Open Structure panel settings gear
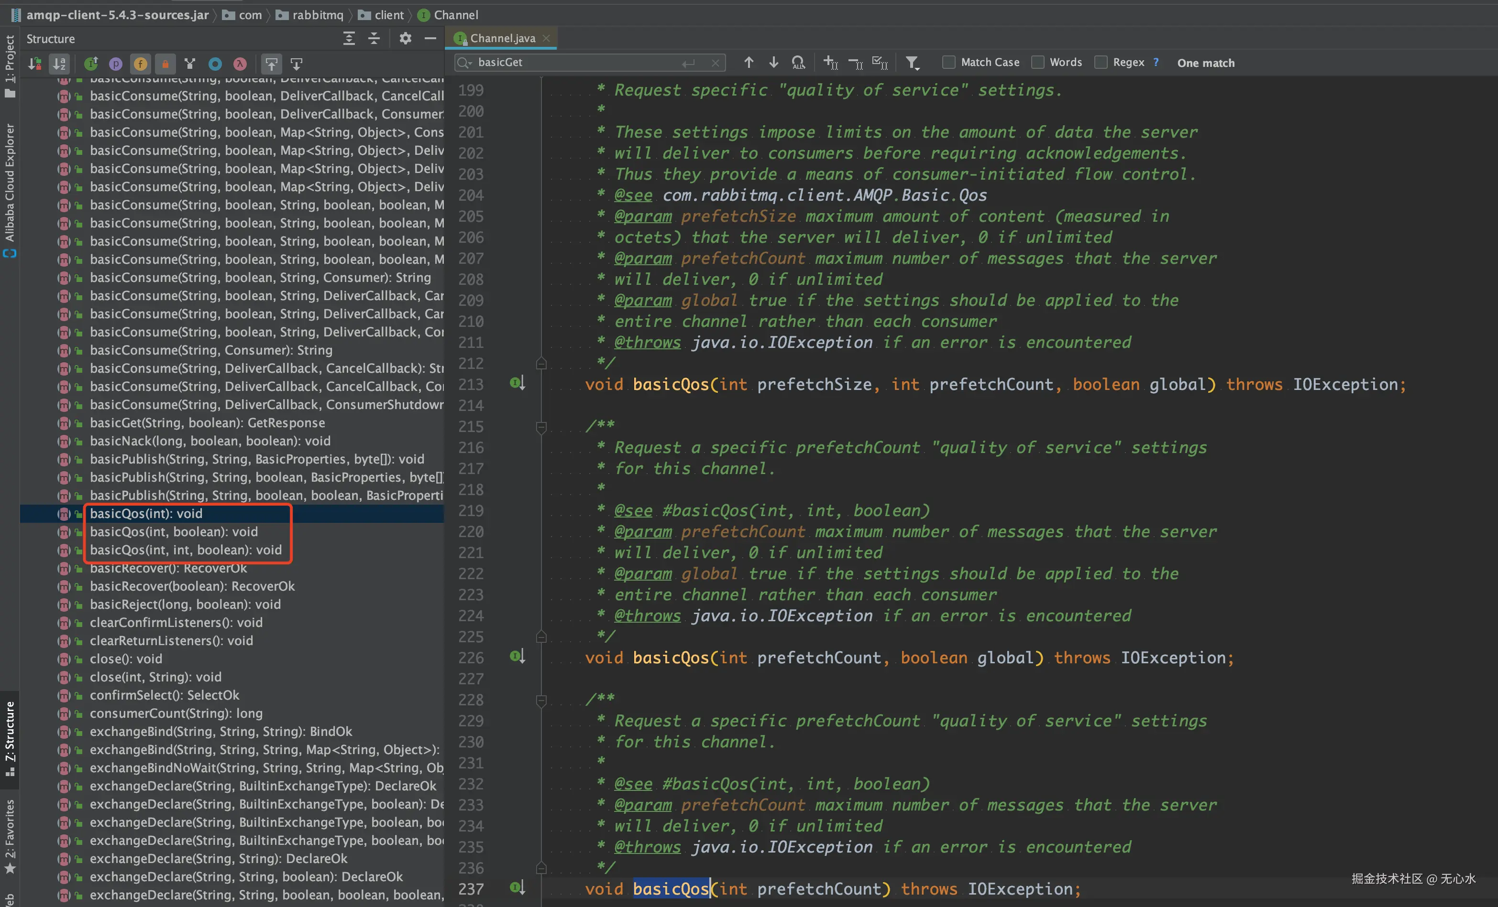Screen dimensions: 1498x907 tap(406, 38)
